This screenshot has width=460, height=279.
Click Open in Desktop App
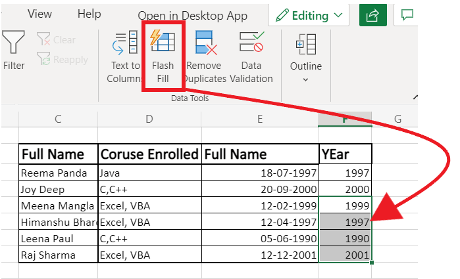[192, 16]
